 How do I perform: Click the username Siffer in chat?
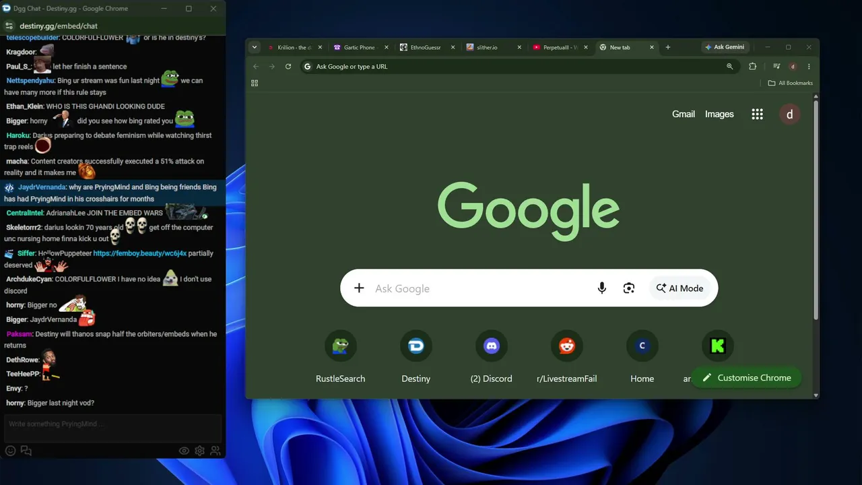coord(26,253)
